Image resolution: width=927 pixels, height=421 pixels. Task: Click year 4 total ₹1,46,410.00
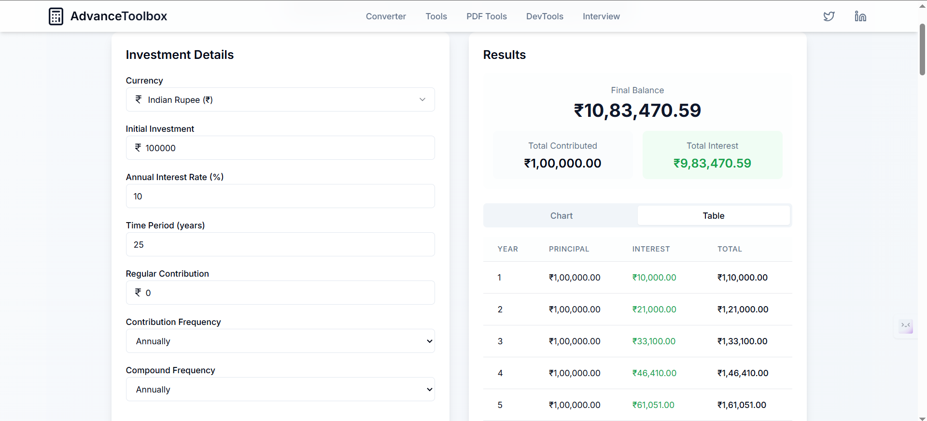[743, 373]
